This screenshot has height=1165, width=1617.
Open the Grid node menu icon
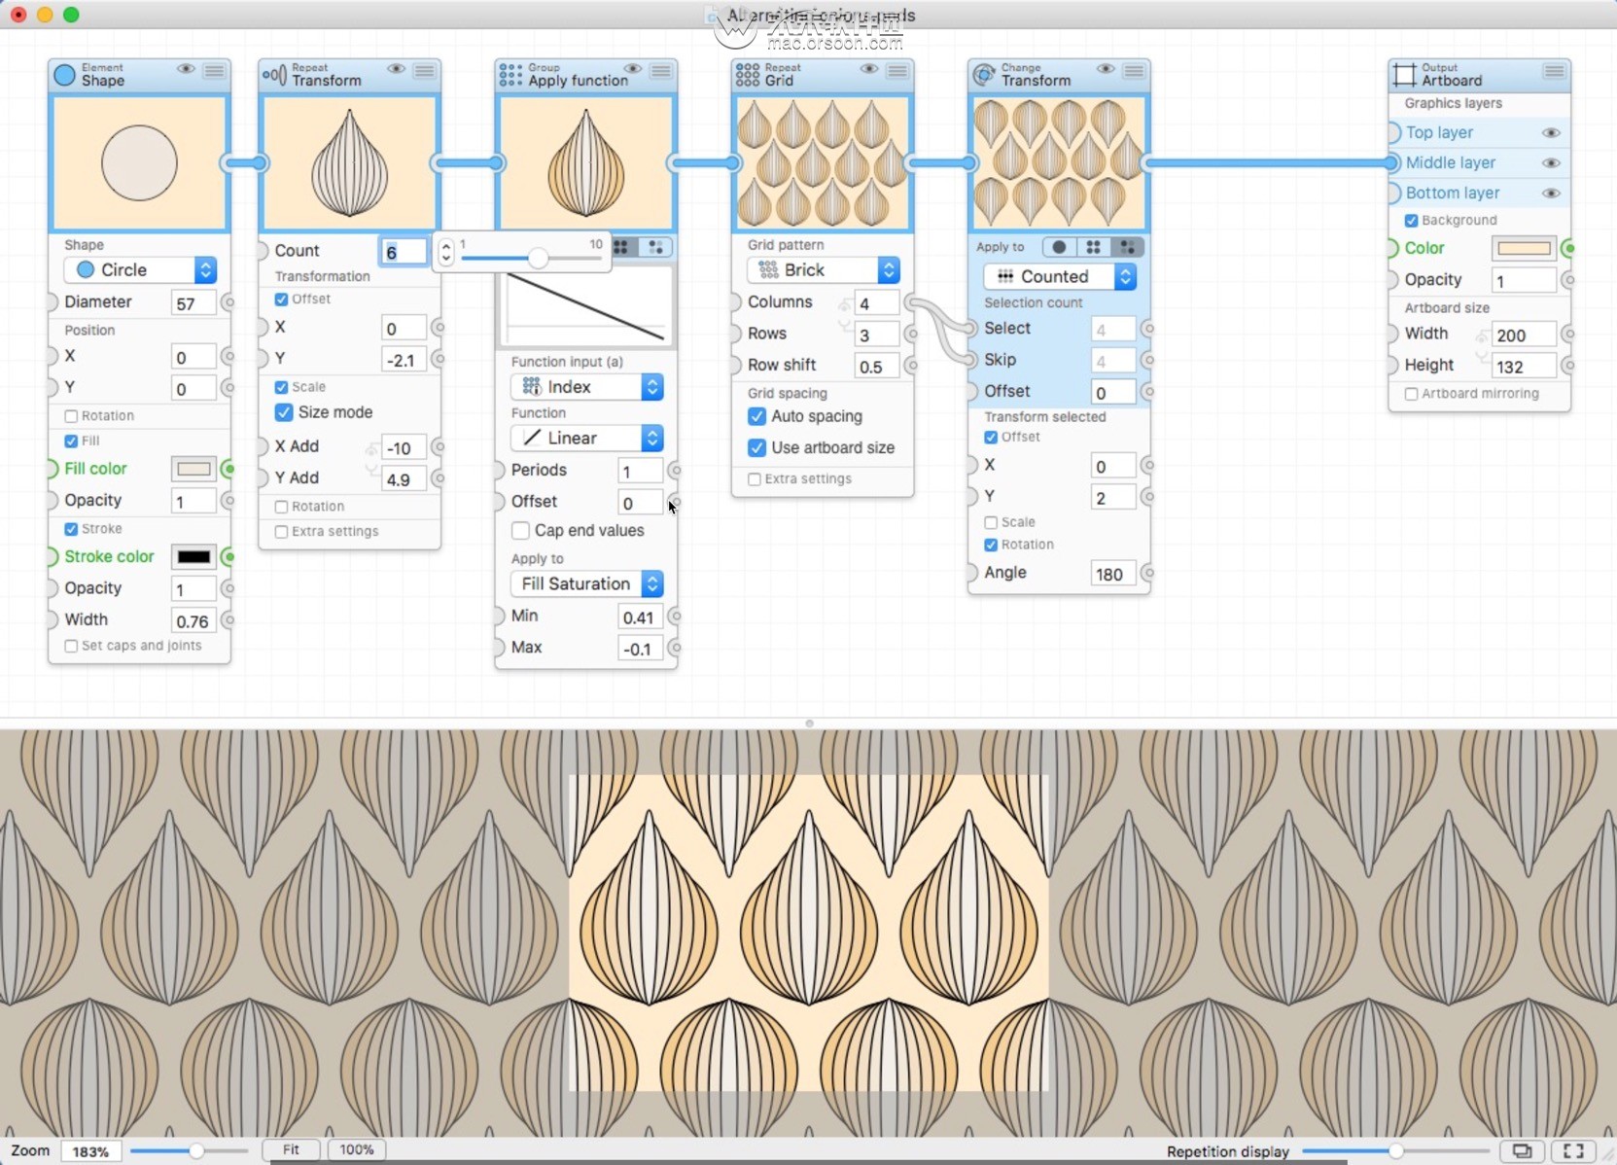(897, 70)
